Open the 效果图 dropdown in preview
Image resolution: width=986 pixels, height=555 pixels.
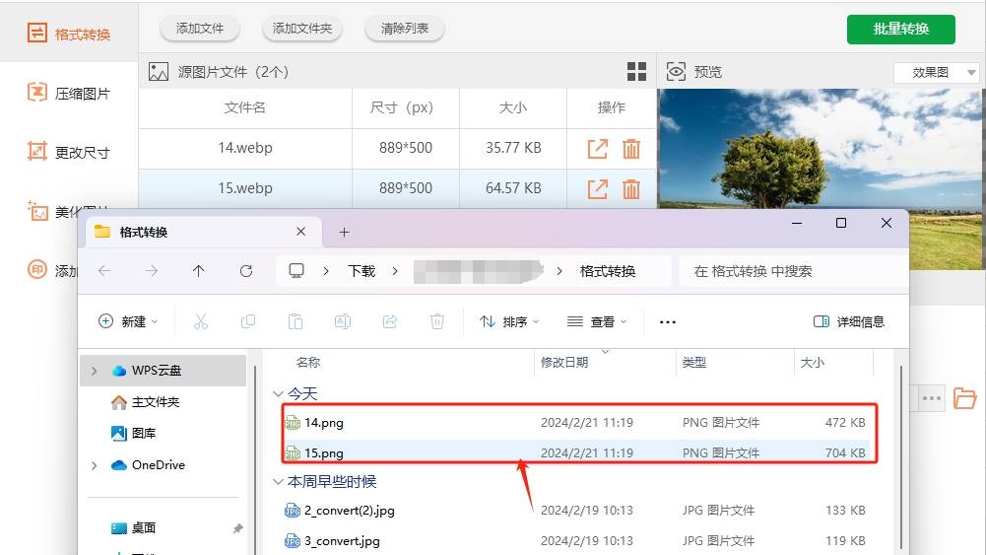(x=937, y=72)
